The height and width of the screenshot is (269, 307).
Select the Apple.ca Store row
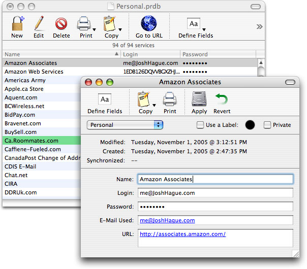42,89
